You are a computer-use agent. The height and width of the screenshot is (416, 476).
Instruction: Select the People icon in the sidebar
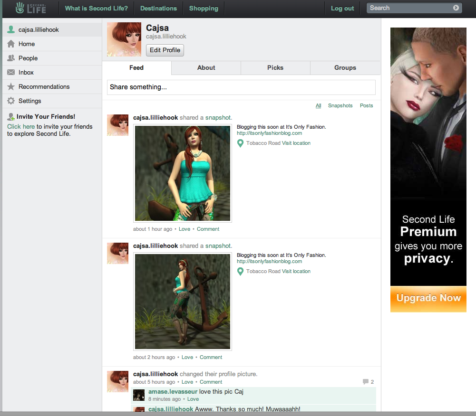tap(10, 58)
